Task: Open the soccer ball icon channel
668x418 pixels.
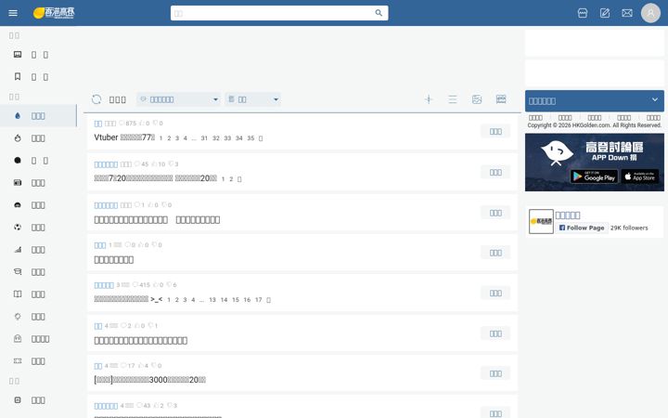Action: click(x=38, y=228)
